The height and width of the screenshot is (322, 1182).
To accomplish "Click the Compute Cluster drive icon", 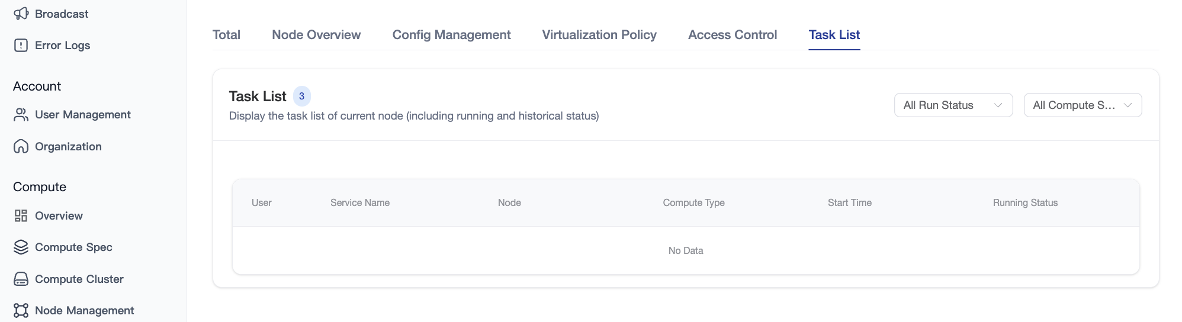I will (21, 279).
